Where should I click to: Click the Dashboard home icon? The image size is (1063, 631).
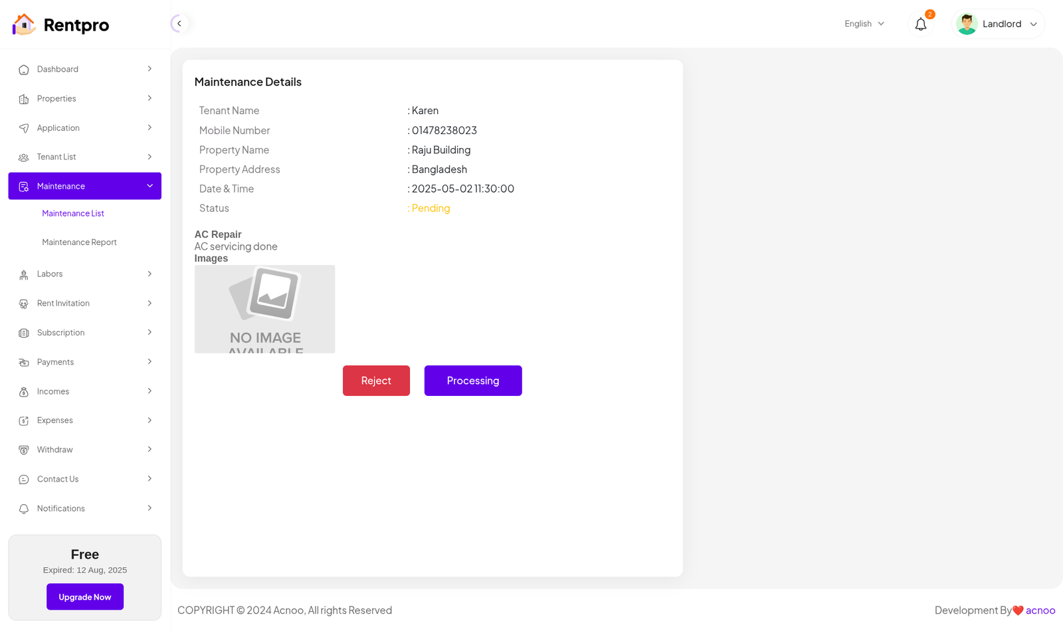point(24,70)
